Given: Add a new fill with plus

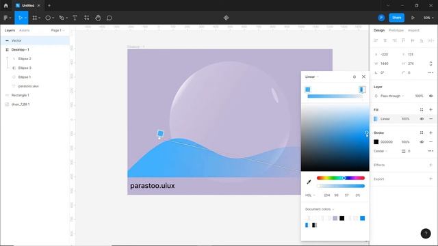Looking at the screenshot, I should (430, 109).
